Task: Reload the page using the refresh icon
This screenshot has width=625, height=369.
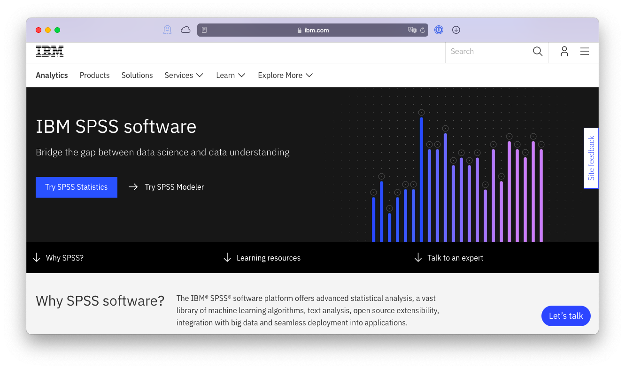Action: (423, 30)
